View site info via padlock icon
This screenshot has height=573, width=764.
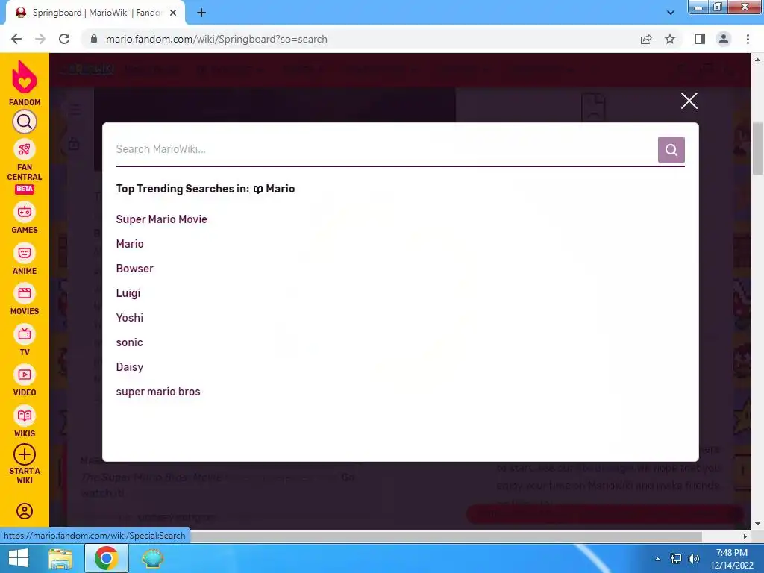(x=94, y=39)
